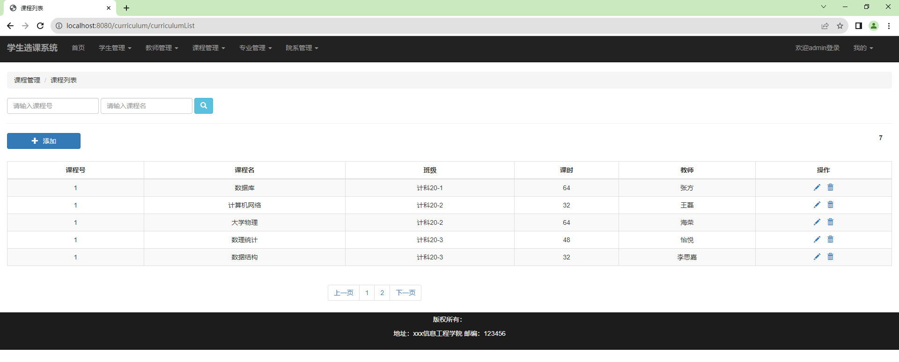Delete the 大学物理 course row

click(830, 222)
